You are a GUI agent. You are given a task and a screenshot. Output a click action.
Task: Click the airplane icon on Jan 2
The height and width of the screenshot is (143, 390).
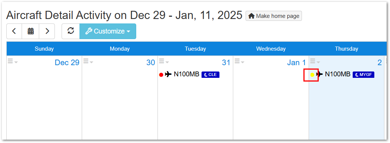tap(319, 74)
